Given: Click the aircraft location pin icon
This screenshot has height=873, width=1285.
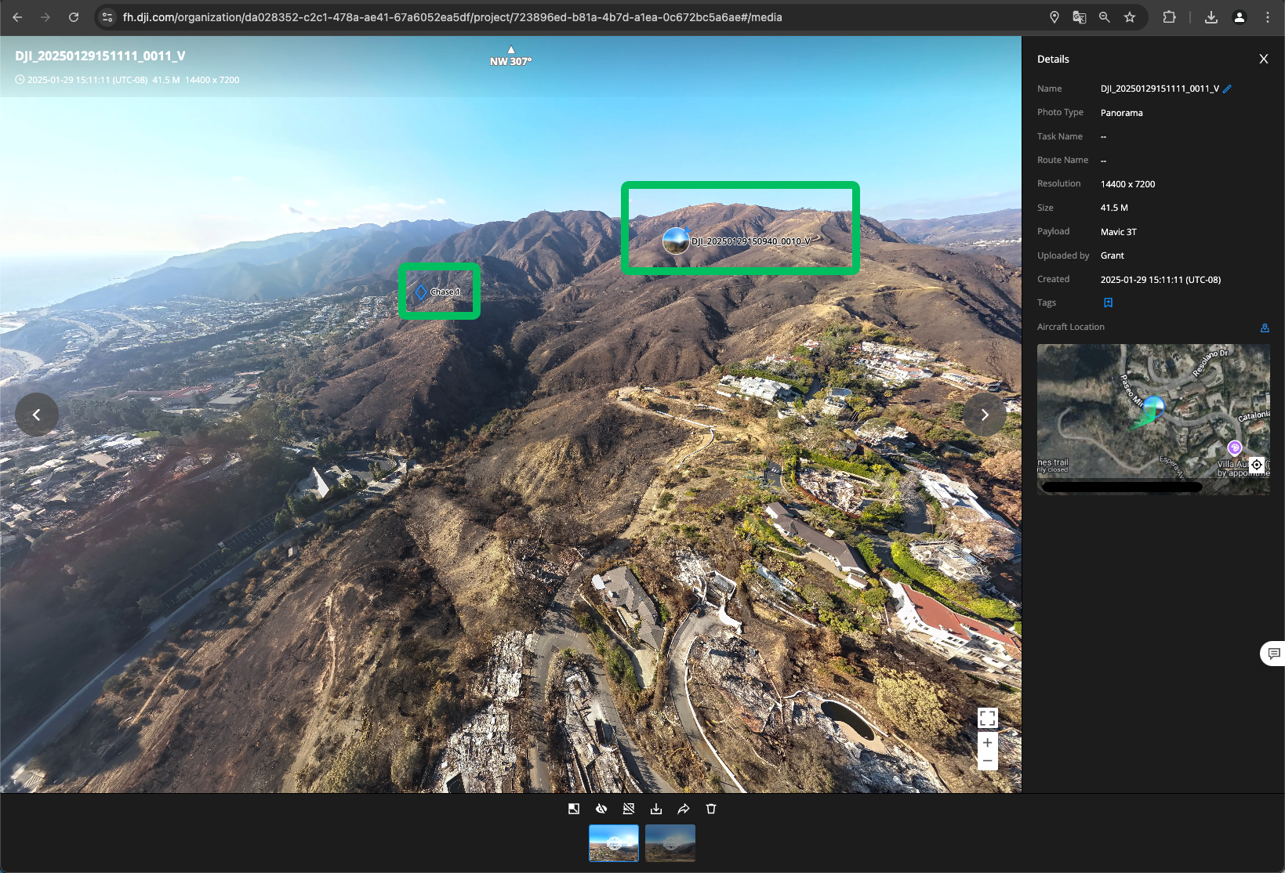Looking at the screenshot, I should pyautogui.click(x=1265, y=328).
